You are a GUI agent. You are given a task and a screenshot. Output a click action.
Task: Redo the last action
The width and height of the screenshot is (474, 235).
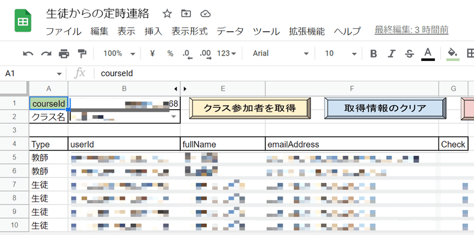pyautogui.click(x=46, y=54)
